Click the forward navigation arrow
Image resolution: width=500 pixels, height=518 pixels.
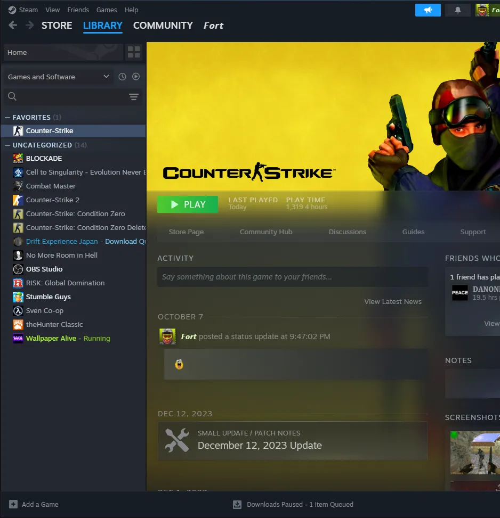coord(30,25)
